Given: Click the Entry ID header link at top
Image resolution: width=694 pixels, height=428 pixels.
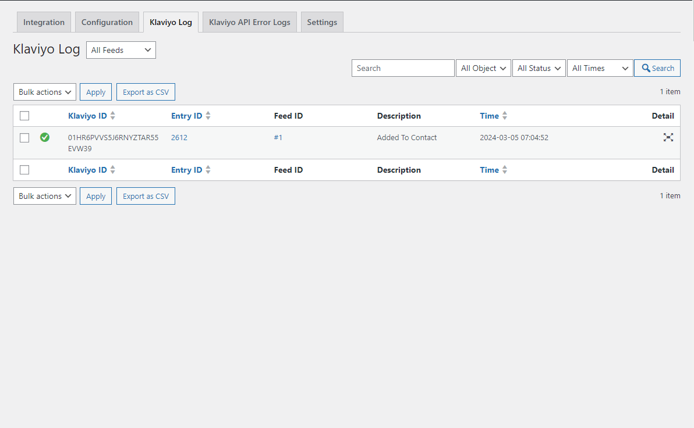Looking at the screenshot, I should (x=186, y=116).
